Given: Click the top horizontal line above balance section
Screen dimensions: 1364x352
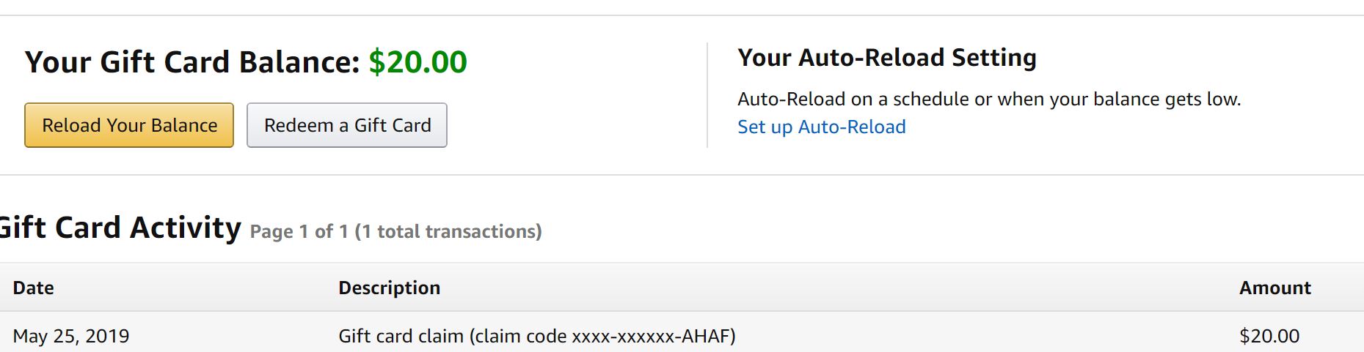Looking at the screenshot, I should pos(682,15).
